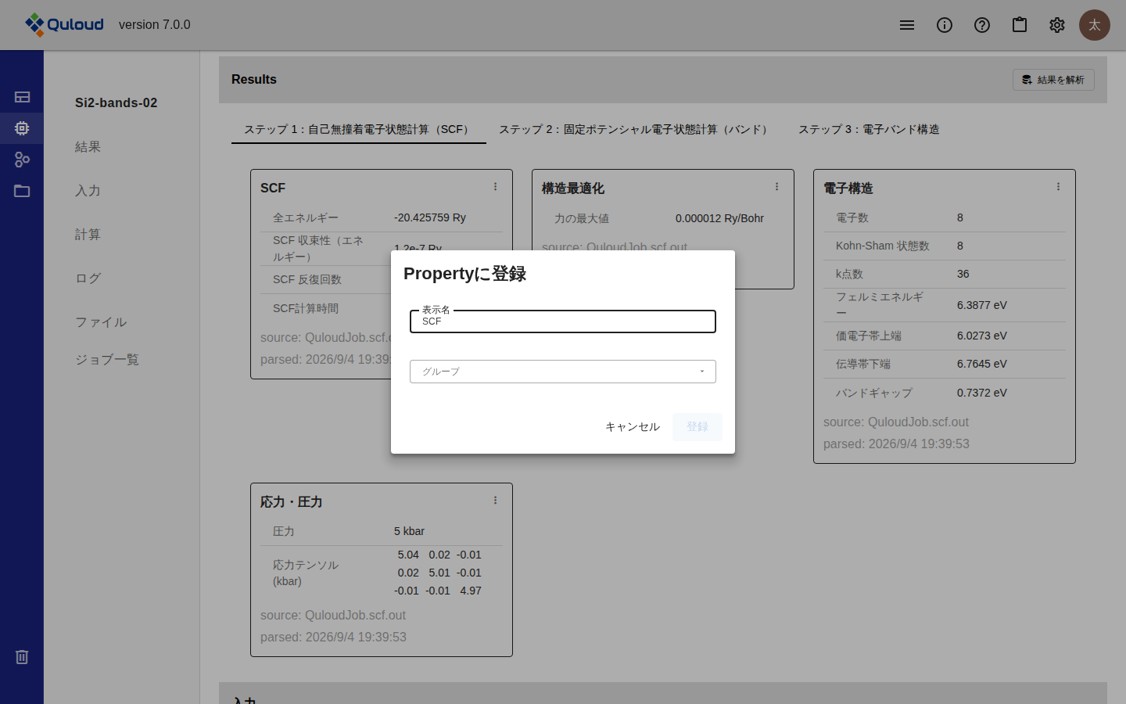The height and width of the screenshot is (704, 1126).
Task: Click the 全エネルギー value -20.425759 Ry
Action: click(430, 218)
